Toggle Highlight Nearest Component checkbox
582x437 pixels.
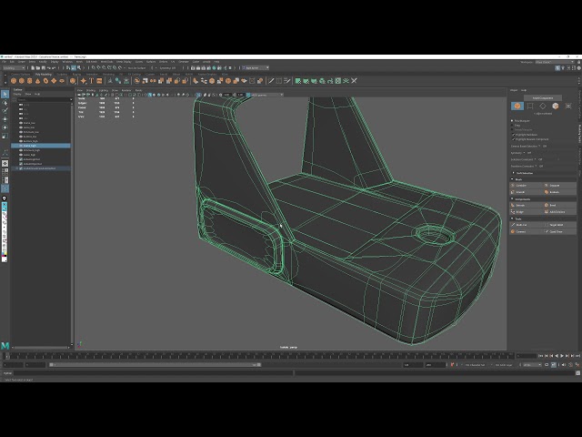pyautogui.click(x=514, y=139)
